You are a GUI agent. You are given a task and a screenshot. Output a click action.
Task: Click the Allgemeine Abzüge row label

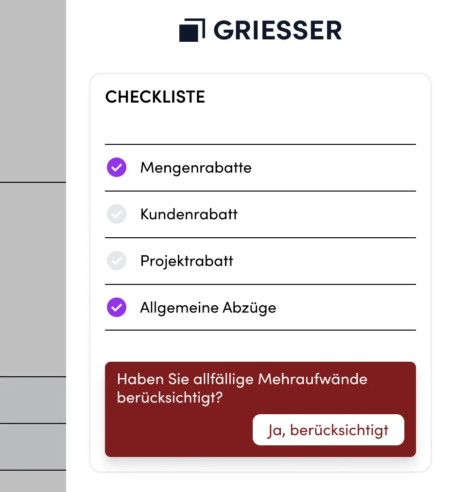(x=208, y=307)
